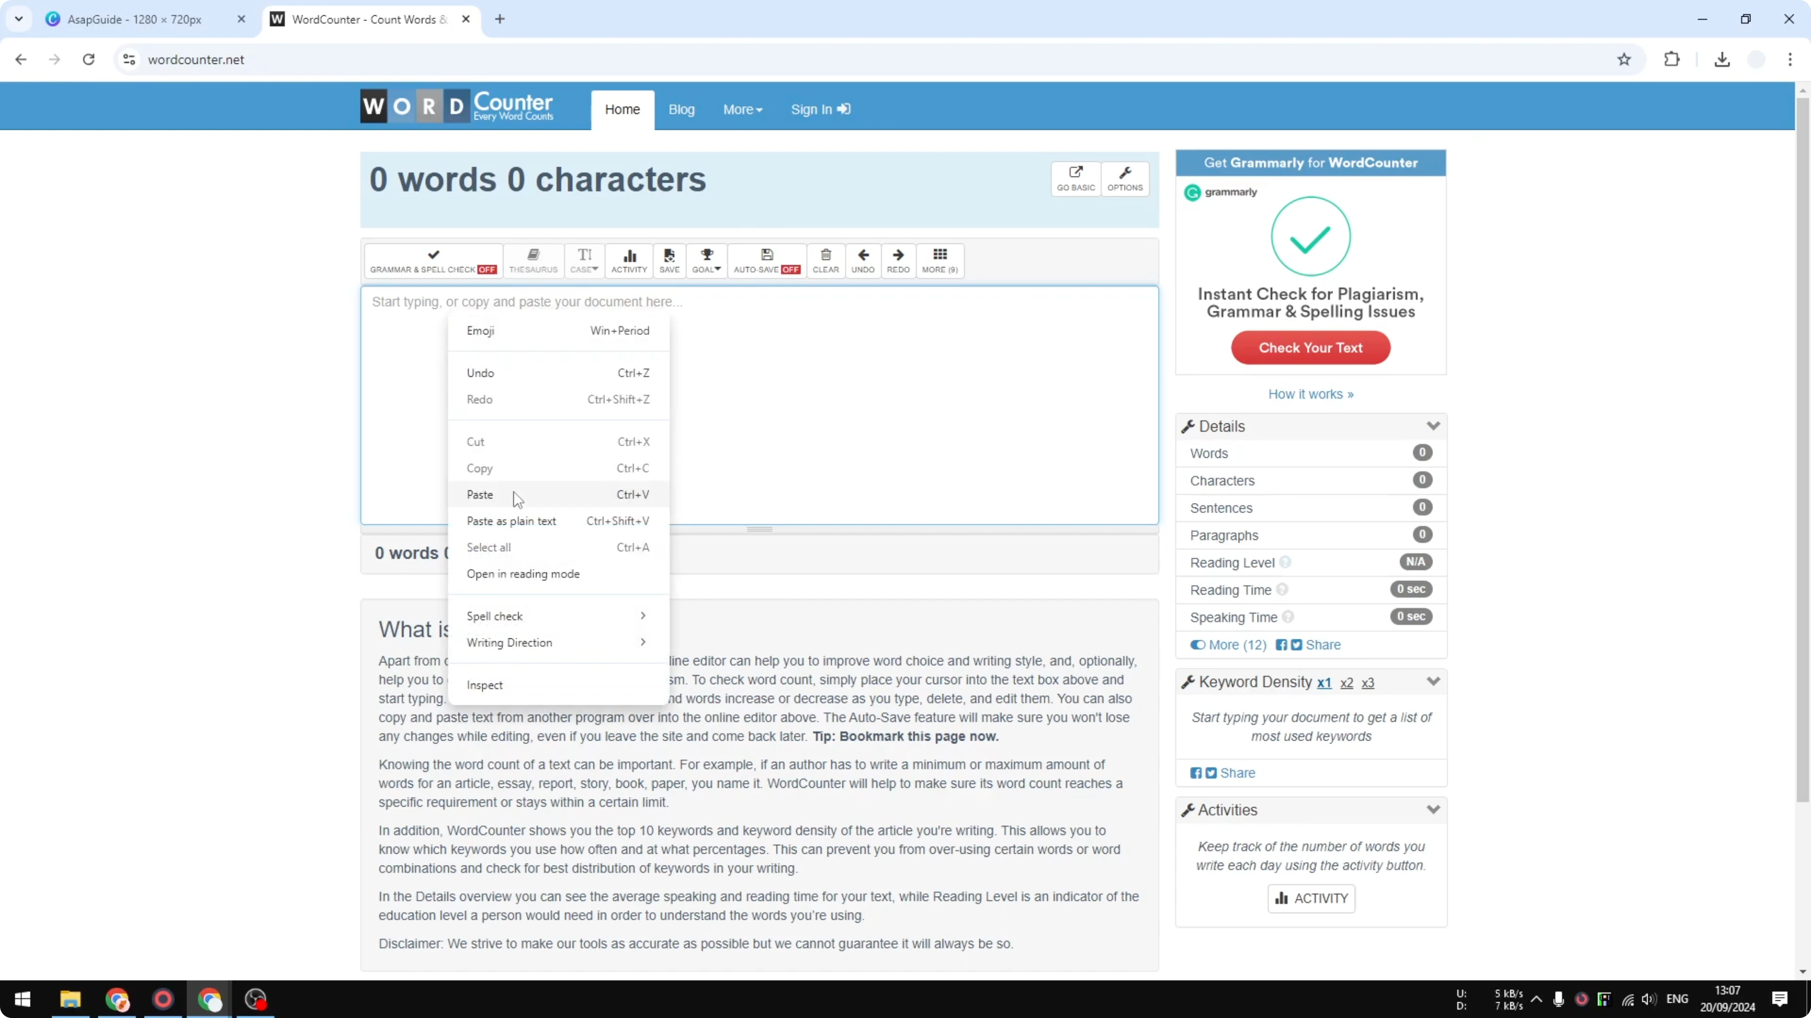
Task: Open File Explorer from taskbar
Action: pyautogui.click(x=70, y=999)
